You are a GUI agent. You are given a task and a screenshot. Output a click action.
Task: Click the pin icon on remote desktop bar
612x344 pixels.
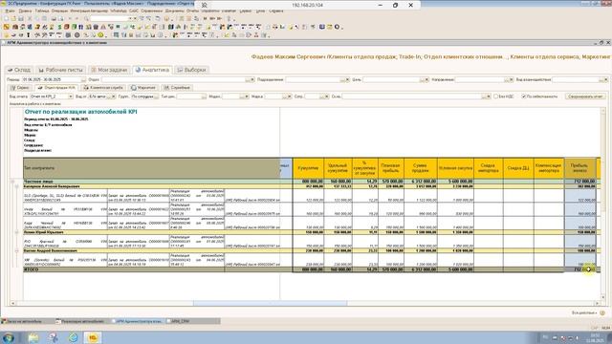tap(204, 5)
